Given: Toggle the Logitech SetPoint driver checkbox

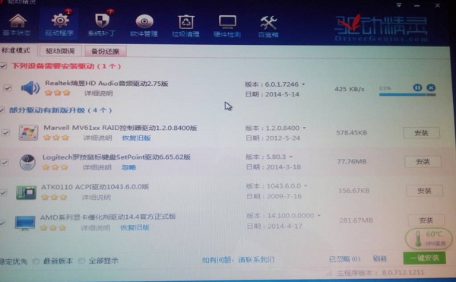Looking at the screenshot, I should click(4, 162).
